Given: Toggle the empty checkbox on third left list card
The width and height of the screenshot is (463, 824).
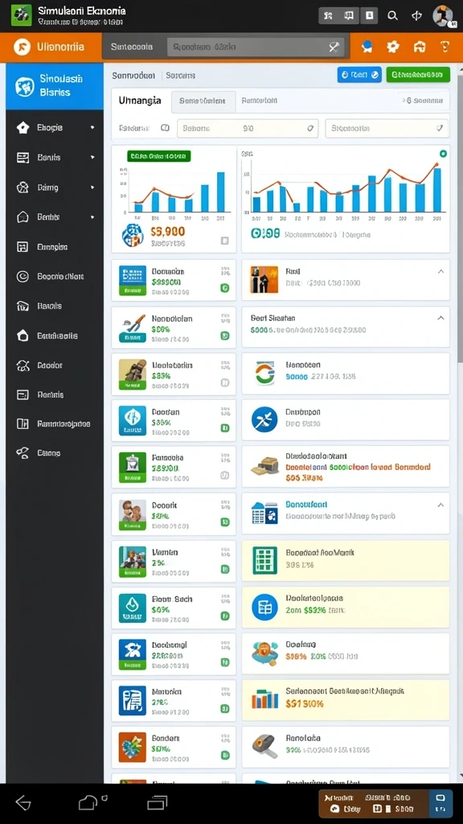Looking at the screenshot, I should (225, 382).
